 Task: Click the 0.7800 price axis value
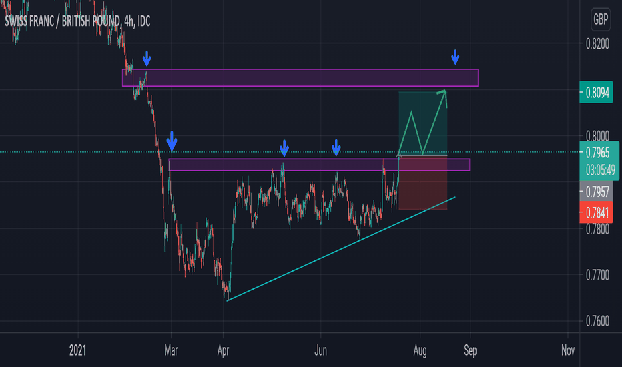click(x=597, y=229)
